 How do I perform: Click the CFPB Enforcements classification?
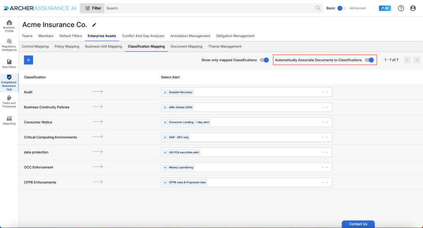[x=40, y=183]
